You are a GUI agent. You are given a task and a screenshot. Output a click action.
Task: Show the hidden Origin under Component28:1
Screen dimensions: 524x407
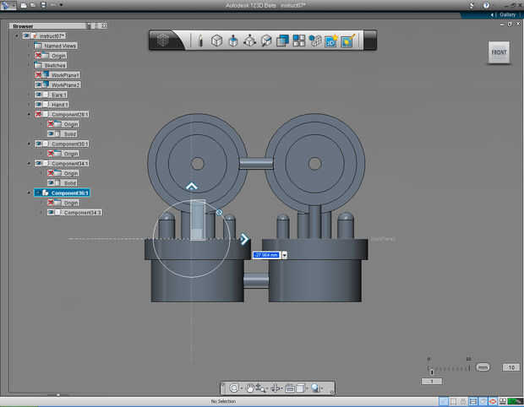coord(52,123)
